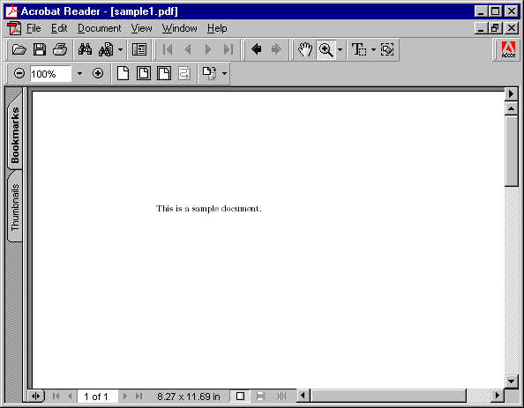The image size is (524, 408).
Task: Enable Continuous page layout in status bar
Action: tap(260, 397)
